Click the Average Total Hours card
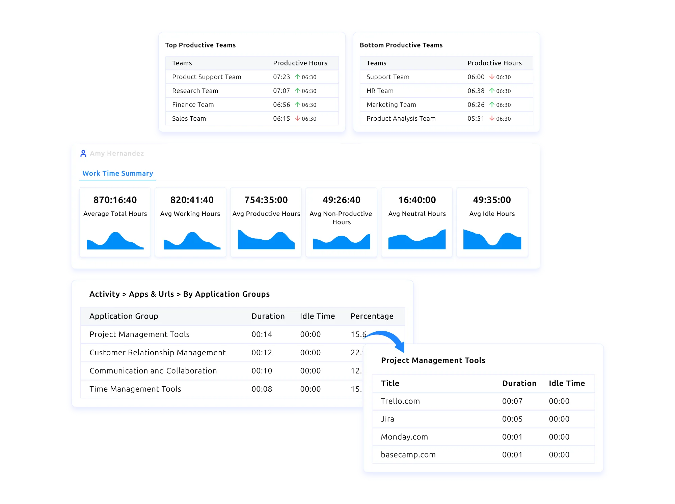The width and height of the screenshot is (675, 504). [115, 223]
